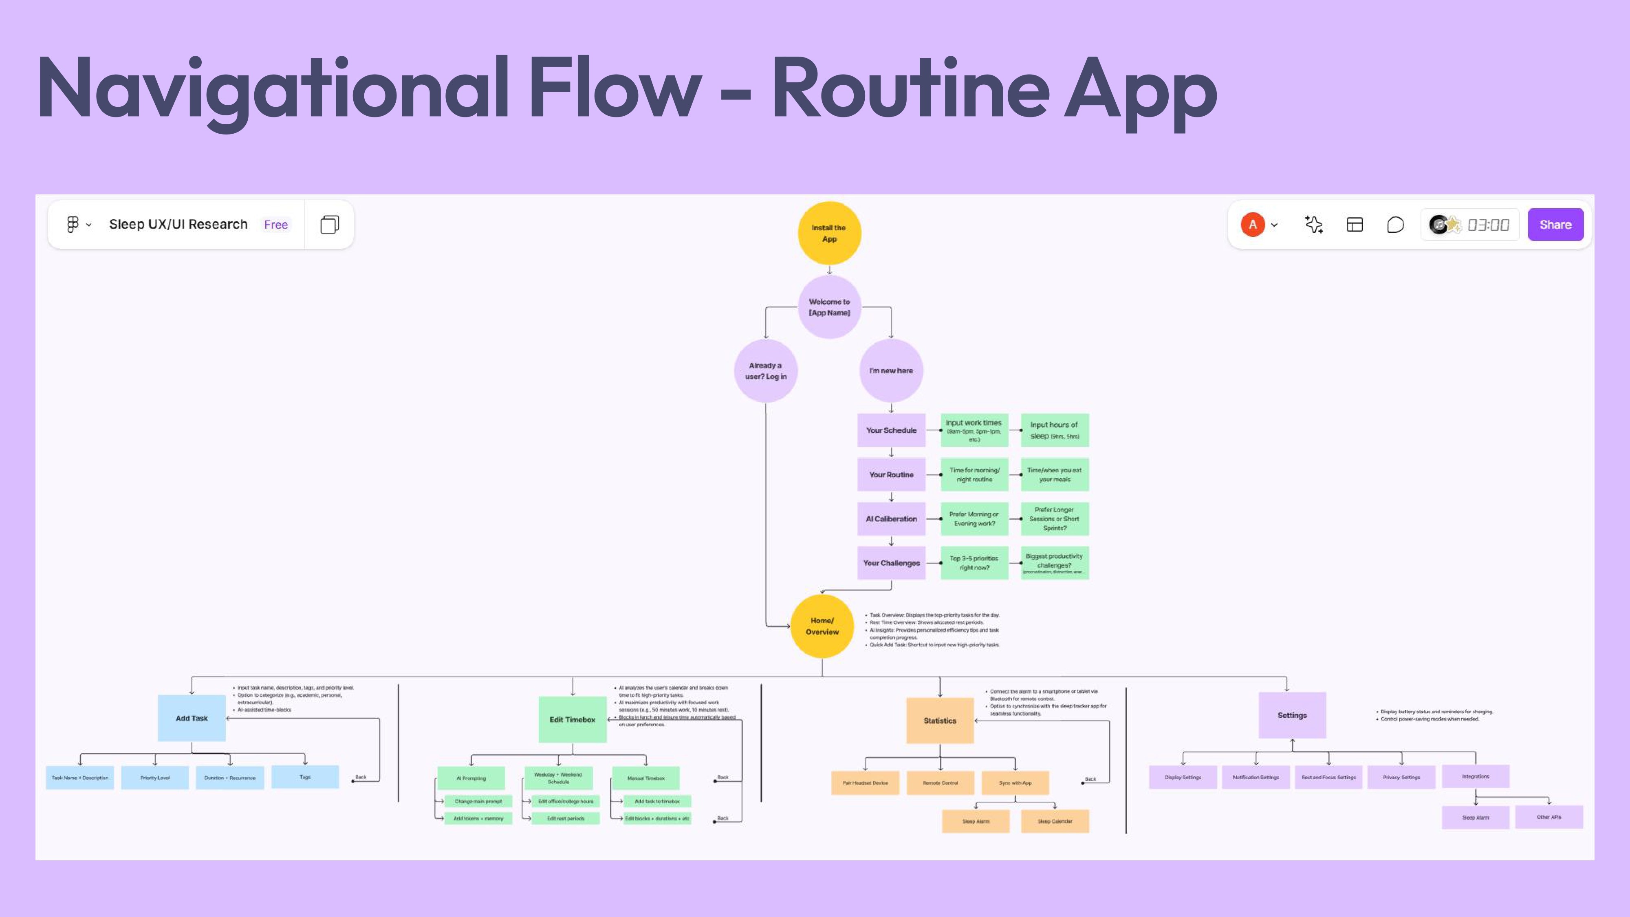
Task: Click the Sleep UX/UI Research file name
Action: pyautogui.click(x=178, y=224)
